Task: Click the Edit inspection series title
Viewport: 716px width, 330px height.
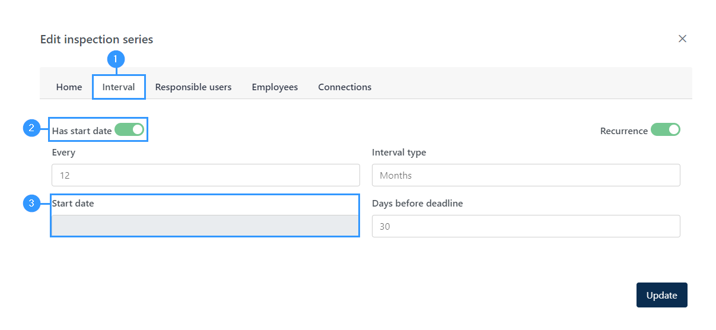Action: coord(97,39)
